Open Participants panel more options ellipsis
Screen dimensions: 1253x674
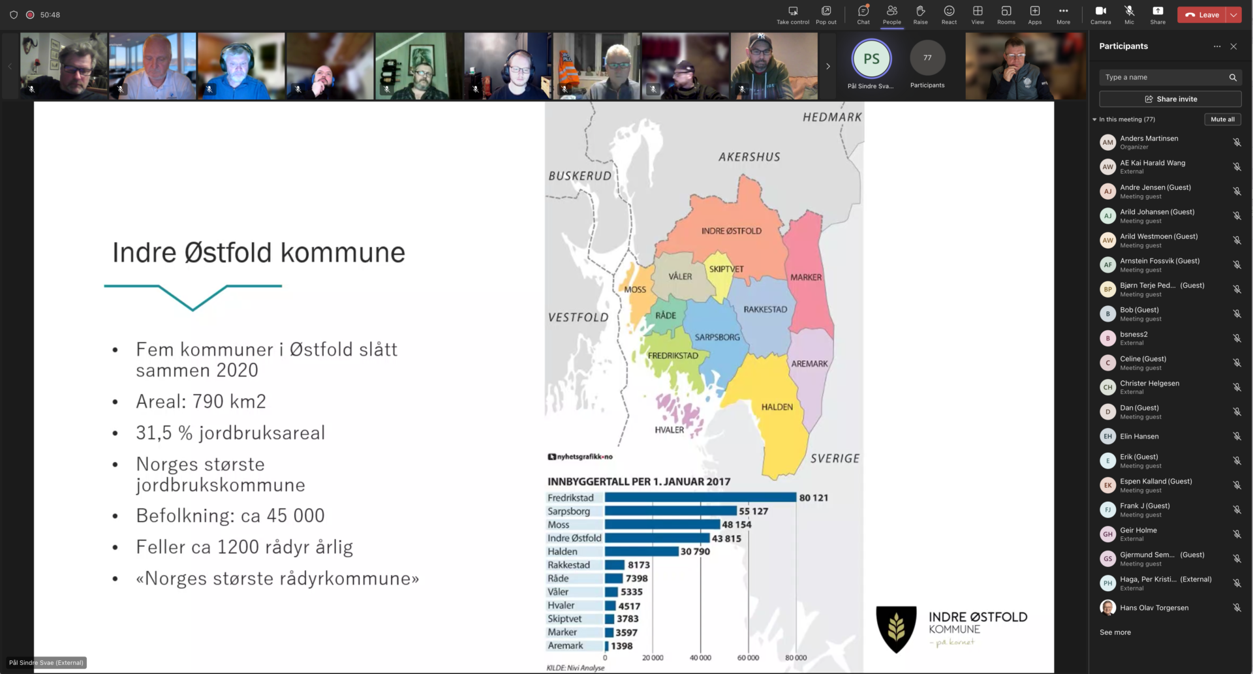click(1216, 46)
